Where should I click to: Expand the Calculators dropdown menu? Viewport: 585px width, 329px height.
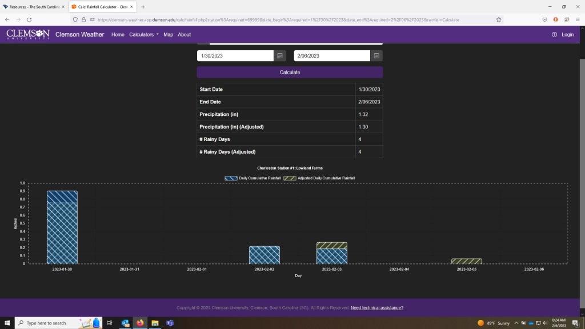pos(144,34)
